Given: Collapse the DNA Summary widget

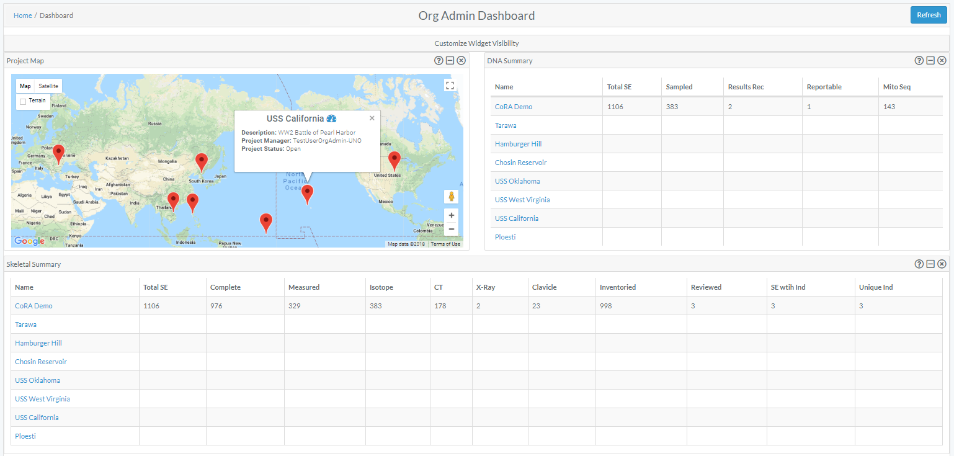Looking at the screenshot, I should [930, 61].
